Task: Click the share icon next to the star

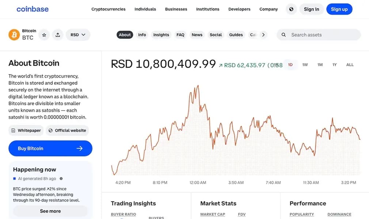Action: (57, 34)
